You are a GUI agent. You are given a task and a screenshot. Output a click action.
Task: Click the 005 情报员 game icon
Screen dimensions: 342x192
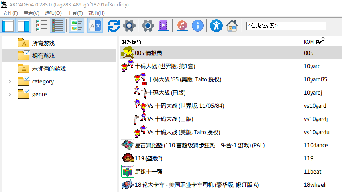coord(128,53)
